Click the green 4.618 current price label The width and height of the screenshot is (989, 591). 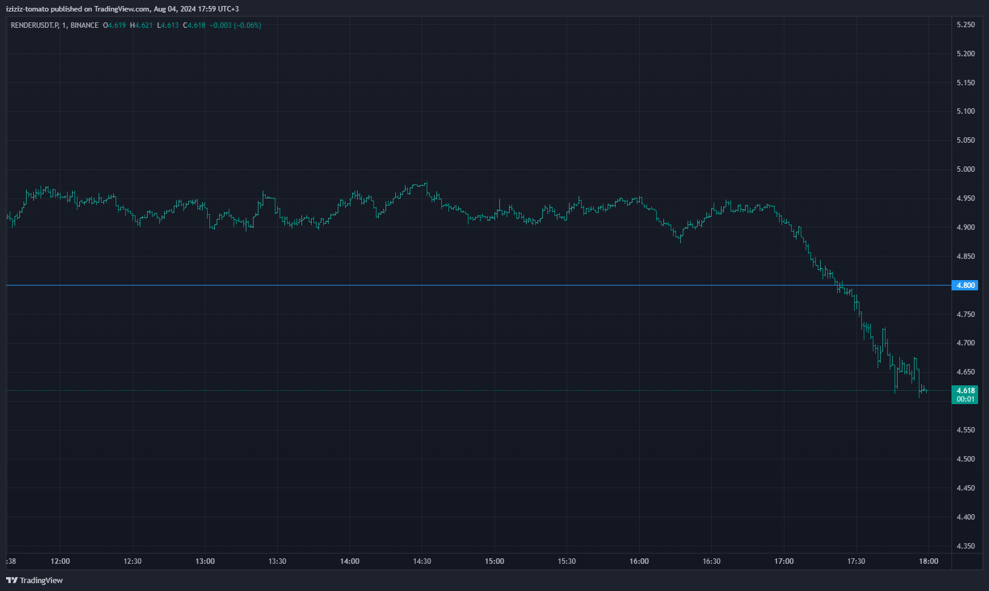tap(965, 391)
